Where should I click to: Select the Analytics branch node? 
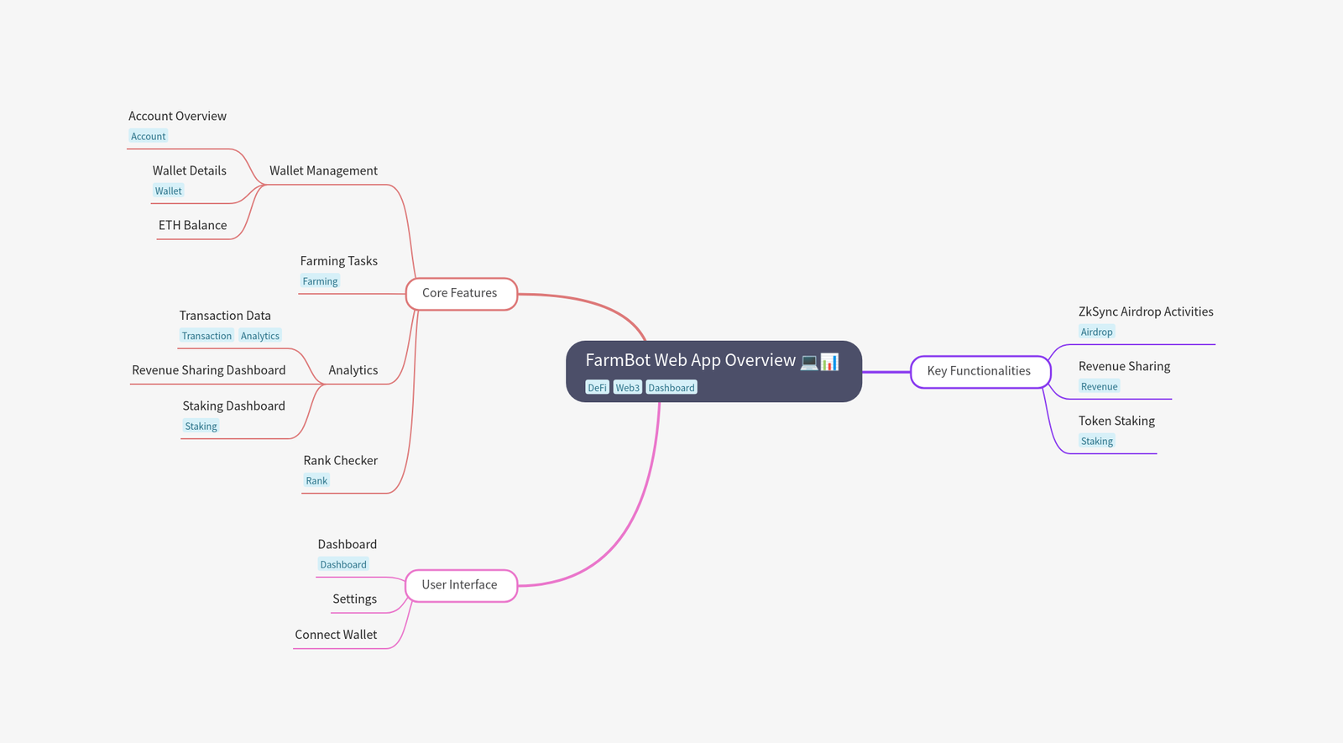[x=353, y=370]
